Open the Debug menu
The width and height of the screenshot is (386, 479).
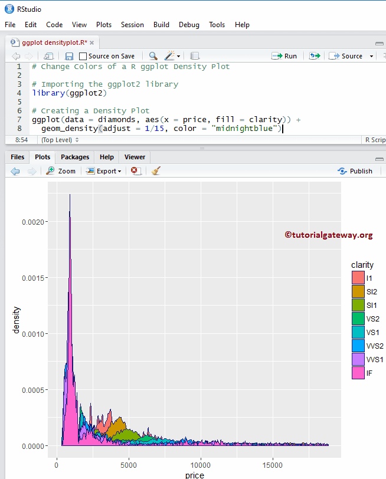coord(189,25)
